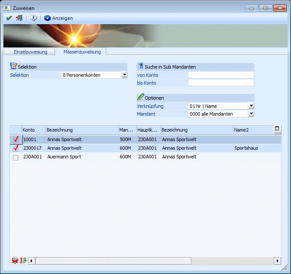The width and height of the screenshot is (291, 274).
Task: Open the Selektion dropdown
Action: click(124, 75)
